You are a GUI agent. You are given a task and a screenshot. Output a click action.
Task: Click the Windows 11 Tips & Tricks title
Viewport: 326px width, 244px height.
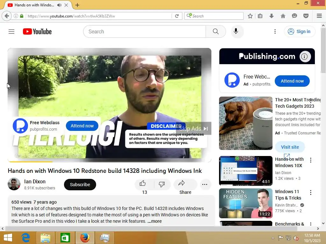[x=288, y=195]
